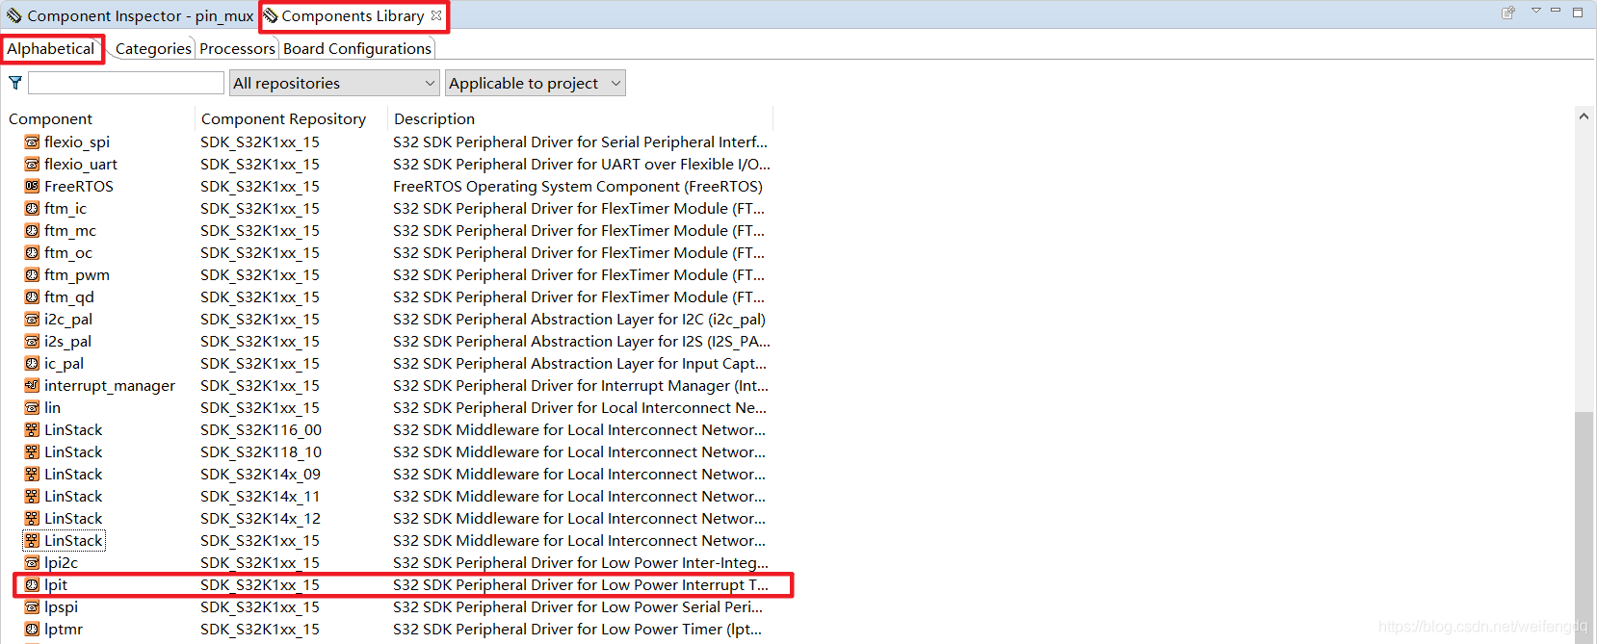Switch to Component Inspector - pin_mux tab
This screenshot has height=644, width=1597.
130,16
